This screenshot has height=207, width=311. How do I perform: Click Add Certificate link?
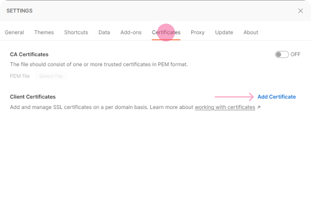276,97
